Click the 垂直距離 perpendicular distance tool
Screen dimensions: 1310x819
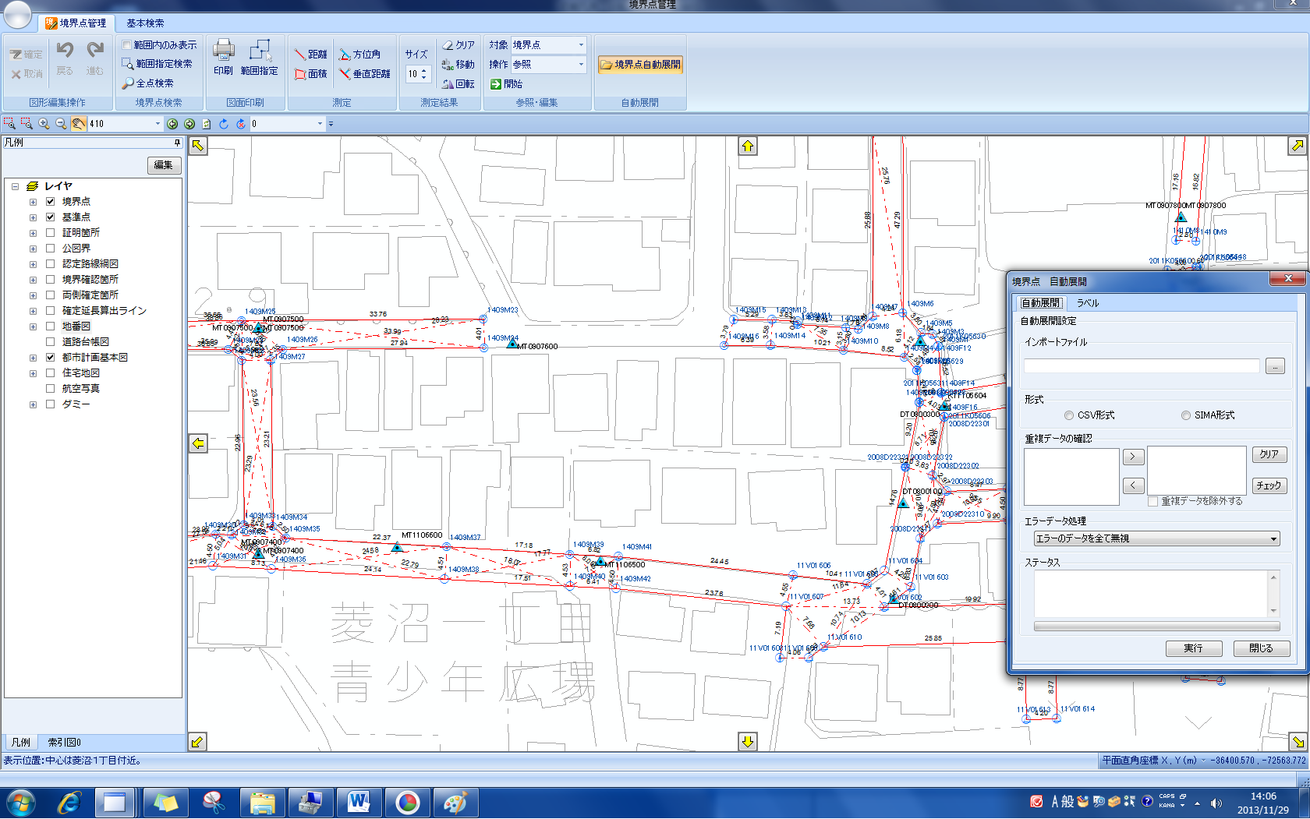coord(364,74)
